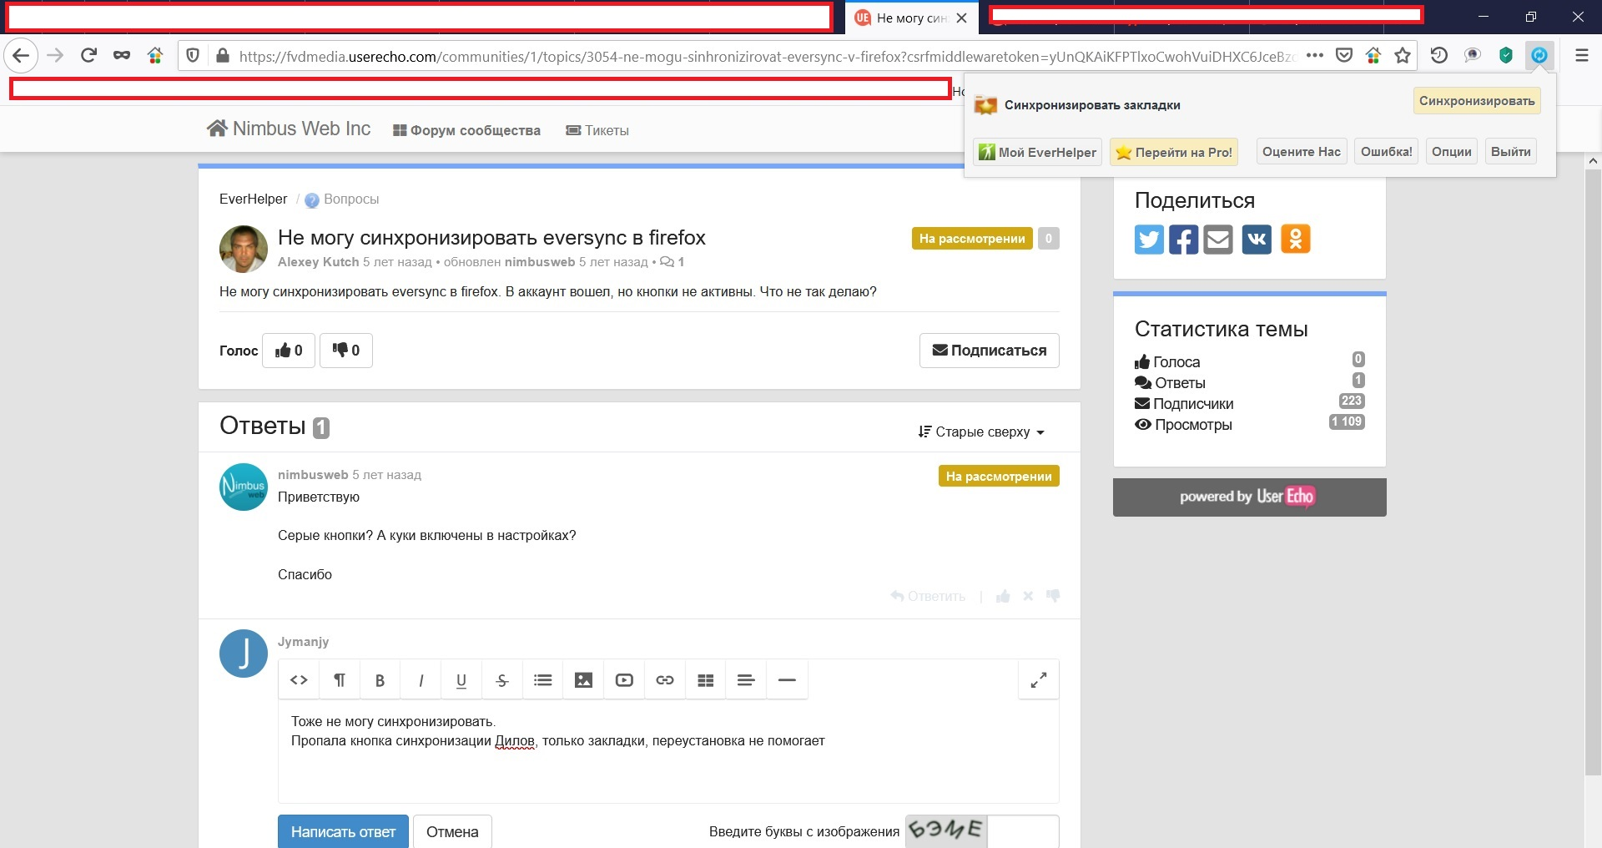This screenshot has width=1602, height=848.
Task: Click Ошибка! button in popup
Action: (1386, 152)
